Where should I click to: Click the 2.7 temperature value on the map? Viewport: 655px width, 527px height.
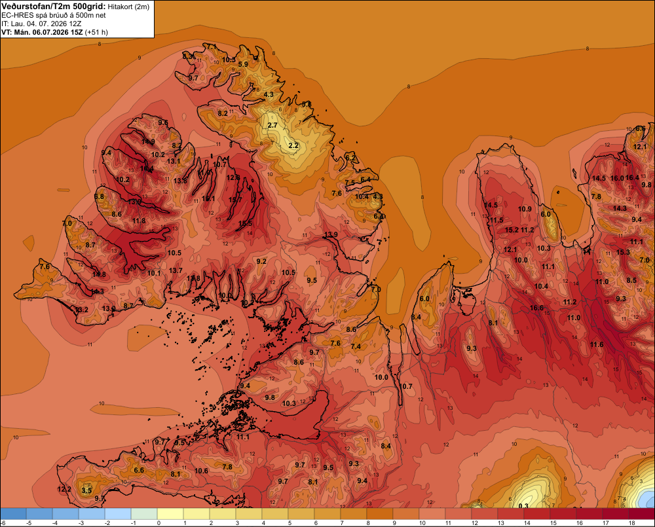pyautogui.click(x=272, y=125)
